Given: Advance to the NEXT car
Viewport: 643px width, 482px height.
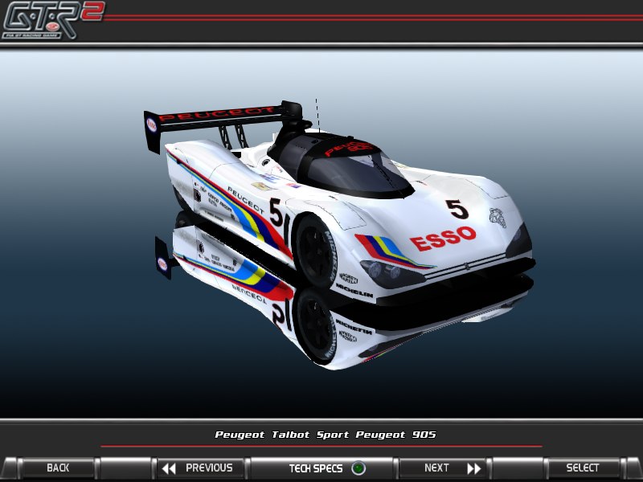Looking at the screenshot, I should (443, 468).
